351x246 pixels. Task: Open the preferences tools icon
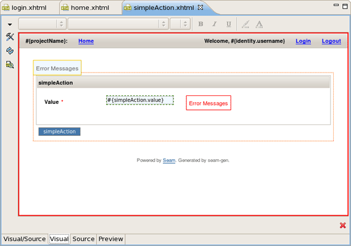(10, 37)
